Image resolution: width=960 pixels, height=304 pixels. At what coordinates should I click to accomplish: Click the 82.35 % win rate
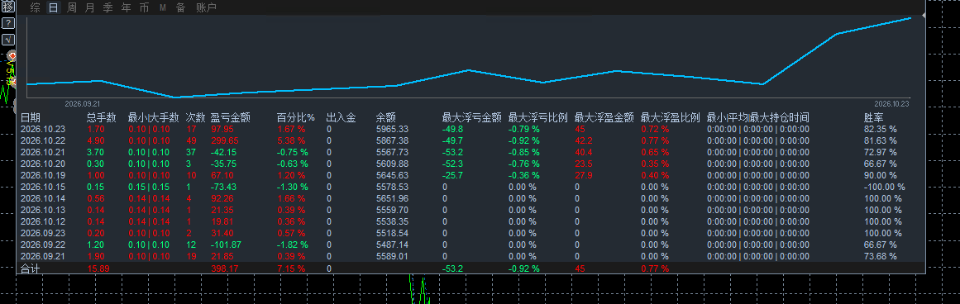pyautogui.click(x=880, y=129)
